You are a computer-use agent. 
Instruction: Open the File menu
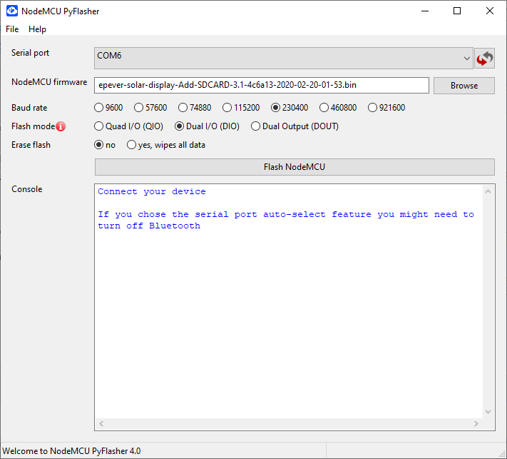(x=12, y=29)
